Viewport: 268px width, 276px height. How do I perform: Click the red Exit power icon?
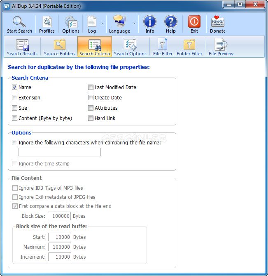[x=194, y=22]
